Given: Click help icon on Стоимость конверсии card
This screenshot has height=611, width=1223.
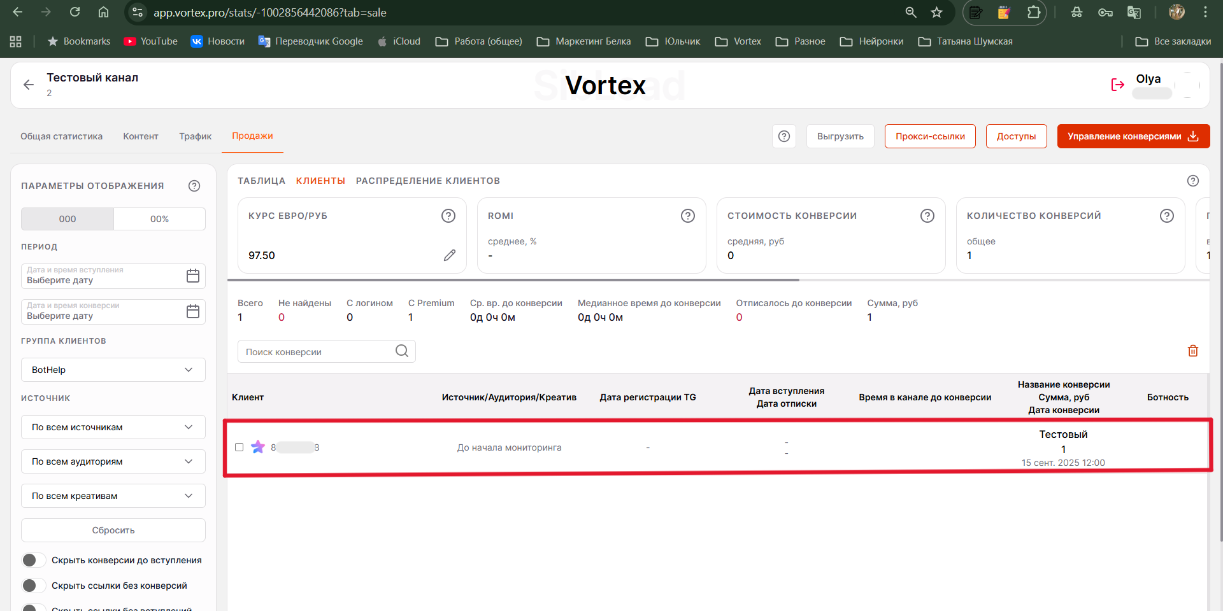Looking at the screenshot, I should click(x=927, y=216).
